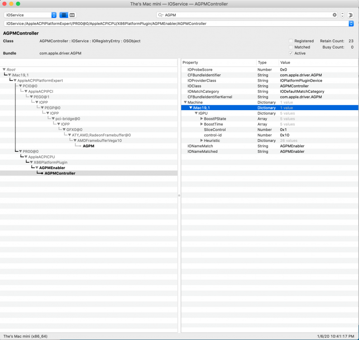Click the IOPlatformPluginDevice value
Image resolution: width=359 pixels, height=340 pixels.
[x=301, y=81]
